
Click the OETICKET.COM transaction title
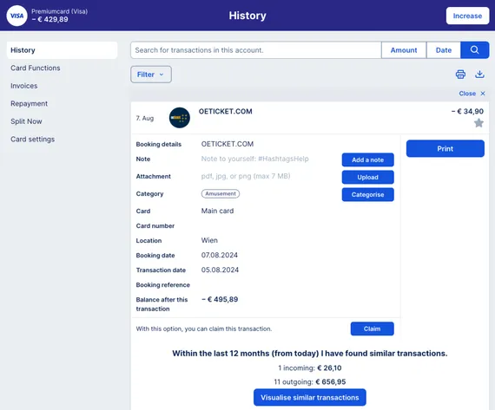[226, 111]
